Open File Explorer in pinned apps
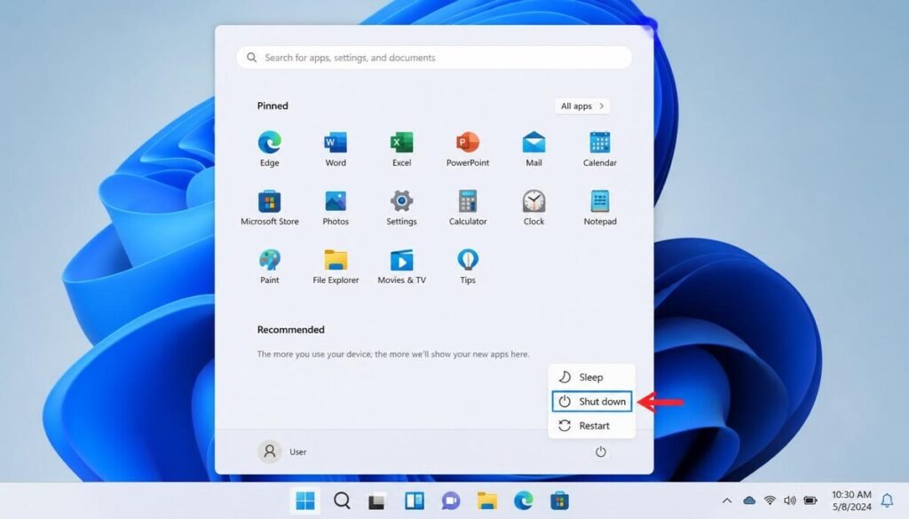Image resolution: width=909 pixels, height=519 pixels. tap(335, 266)
